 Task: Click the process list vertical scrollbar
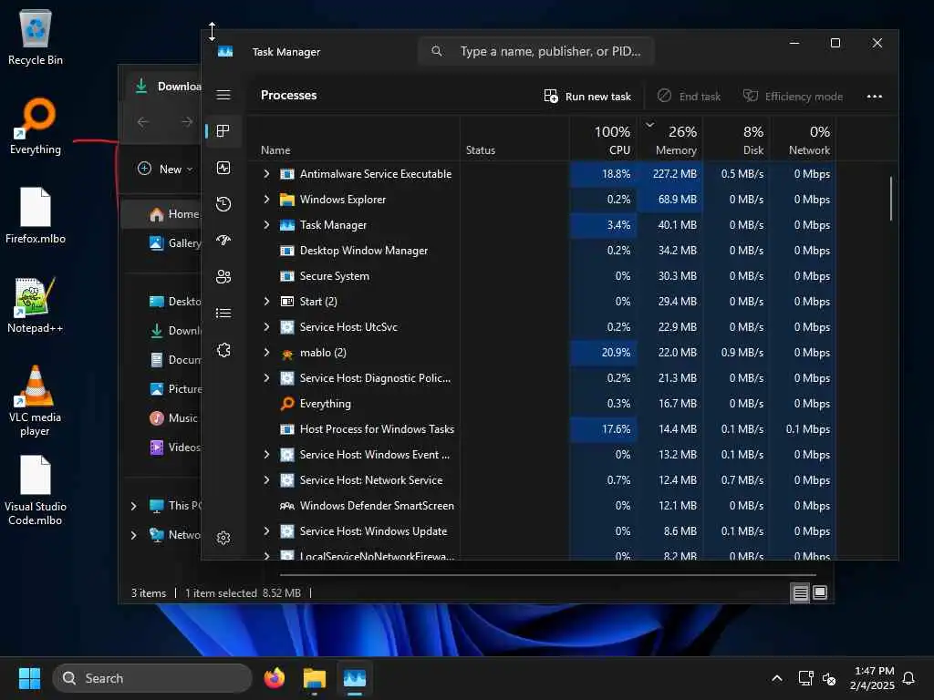tap(891, 198)
